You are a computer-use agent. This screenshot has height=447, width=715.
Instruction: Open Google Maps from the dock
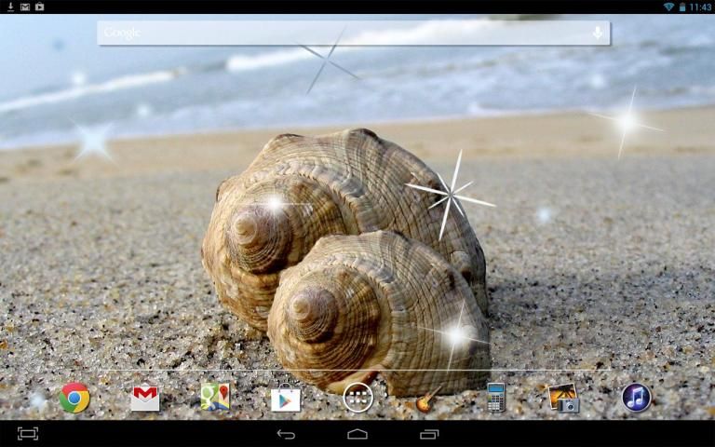tap(215, 398)
